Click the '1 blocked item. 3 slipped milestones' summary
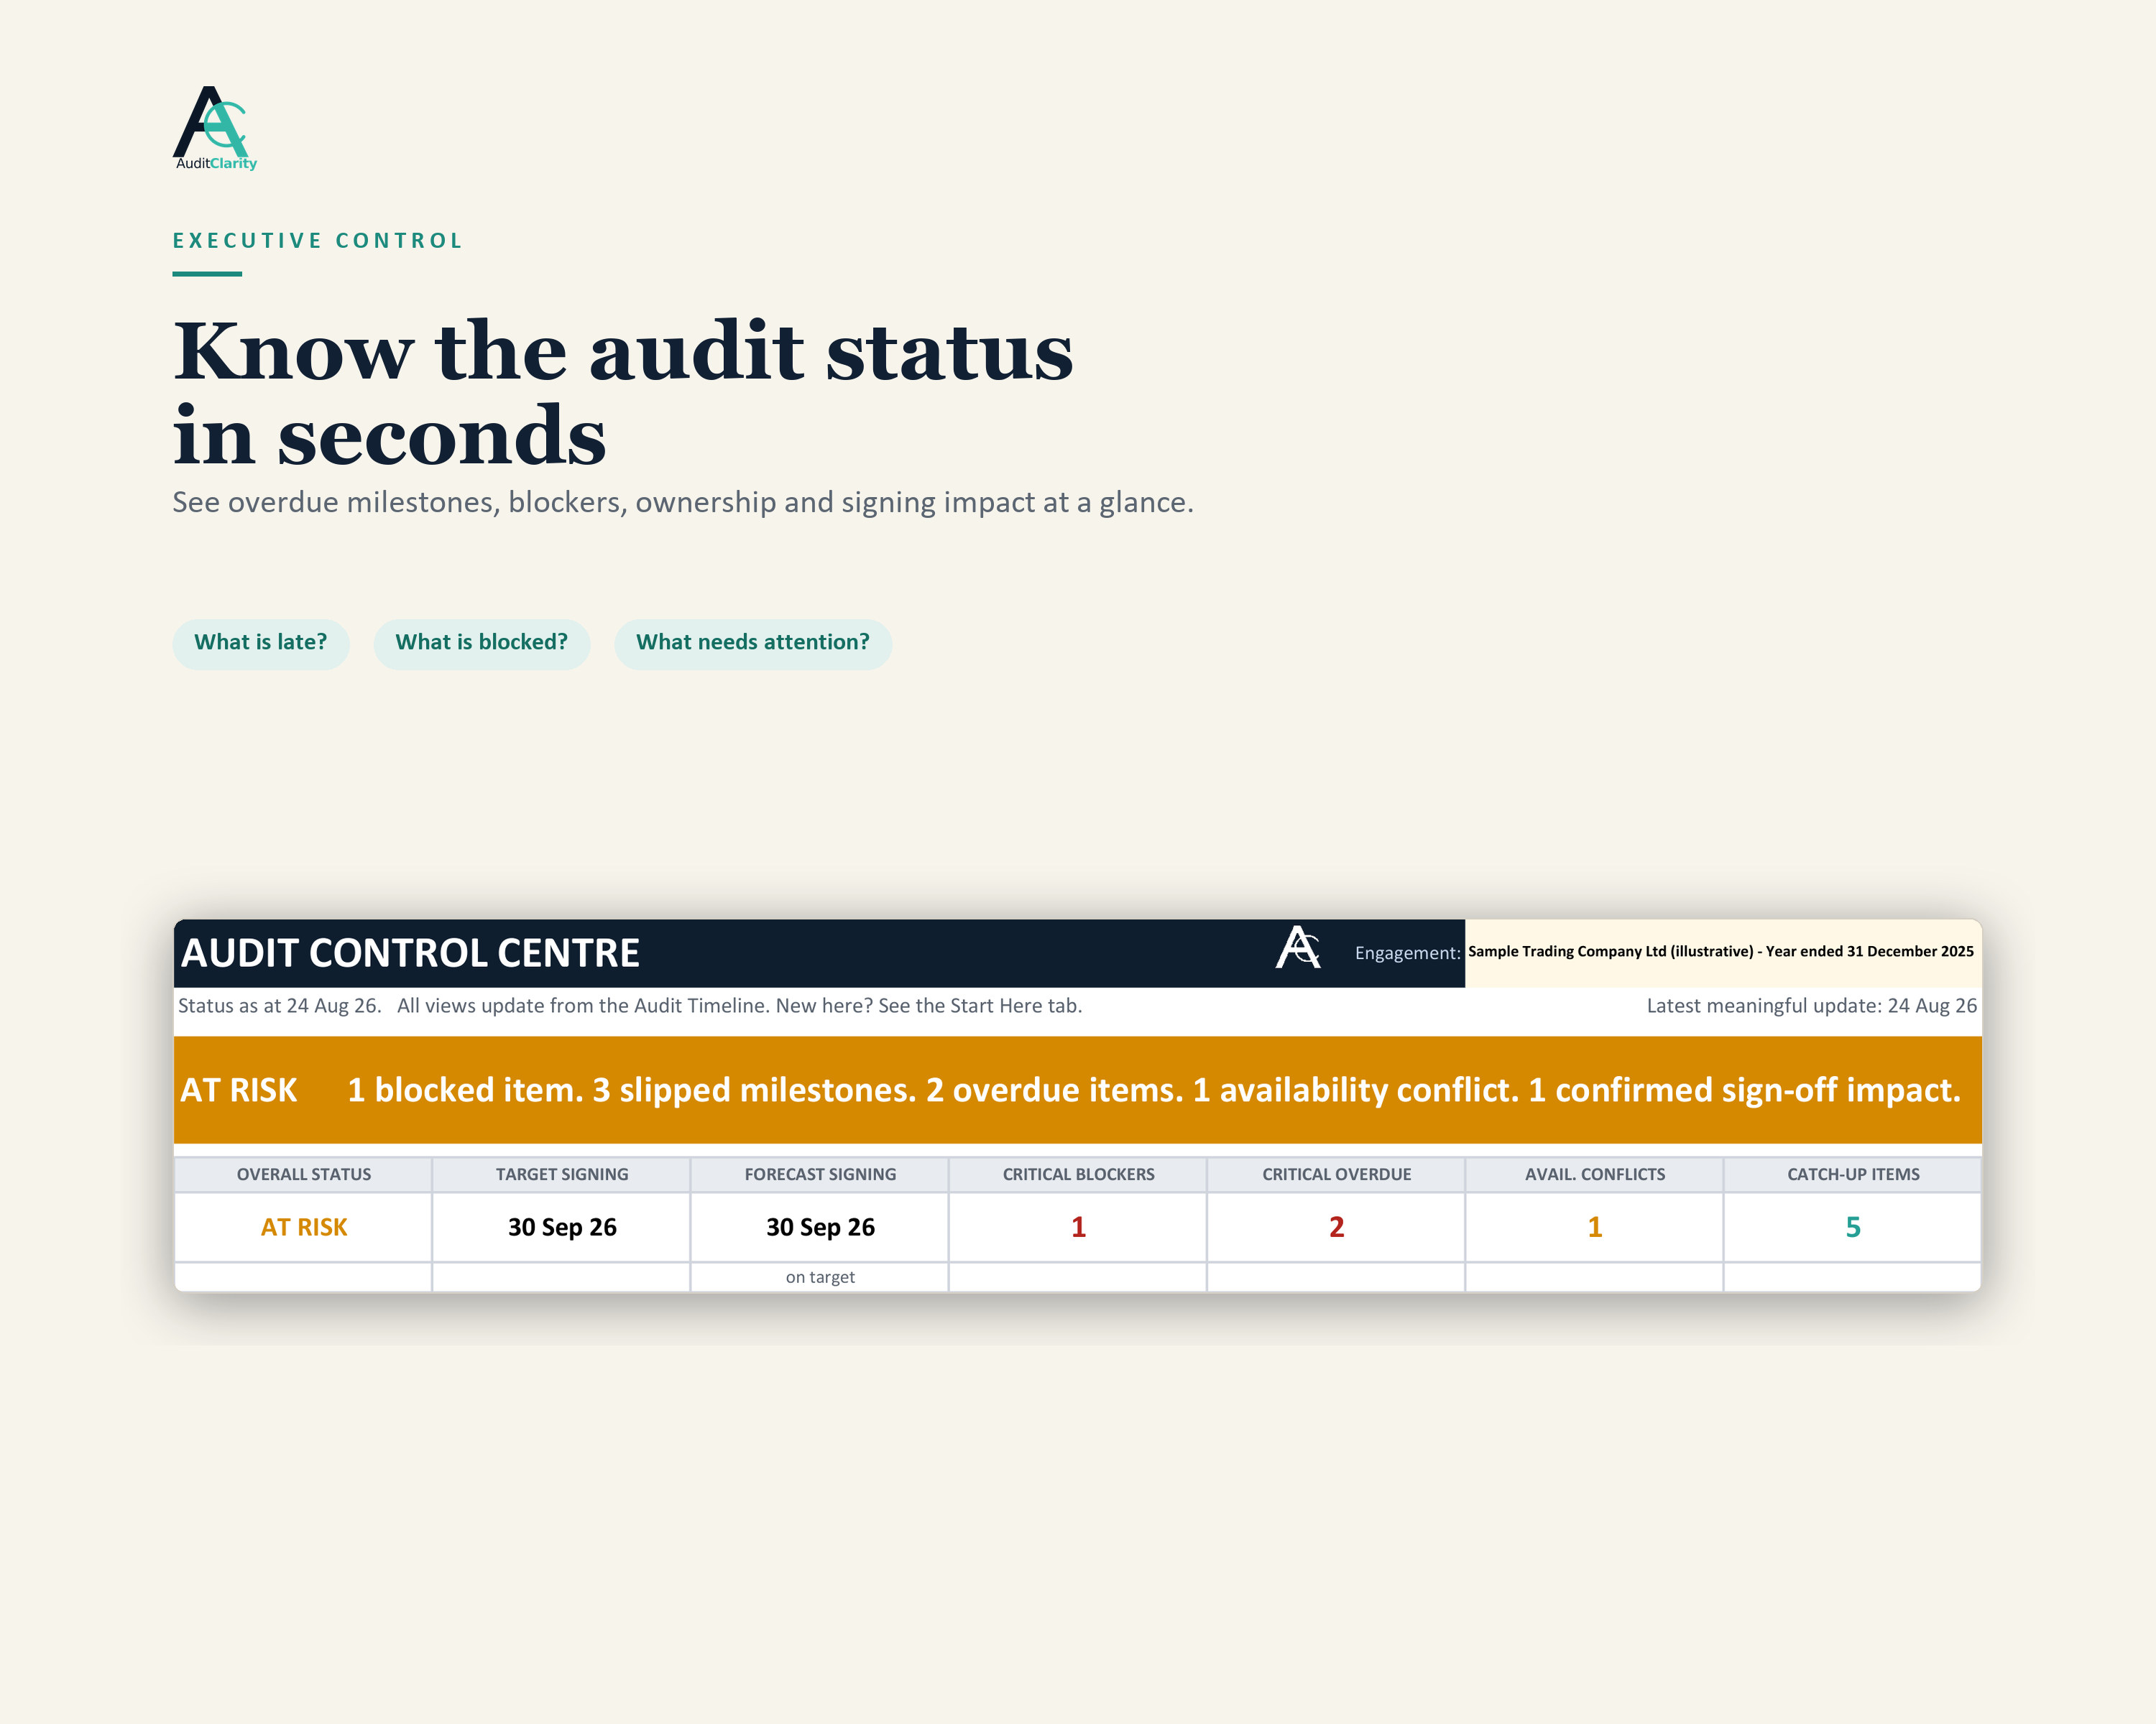 coord(1154,1090)
